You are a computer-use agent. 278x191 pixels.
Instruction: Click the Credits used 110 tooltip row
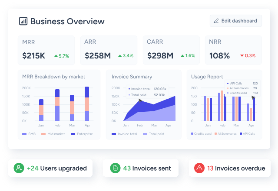(242, 93)
